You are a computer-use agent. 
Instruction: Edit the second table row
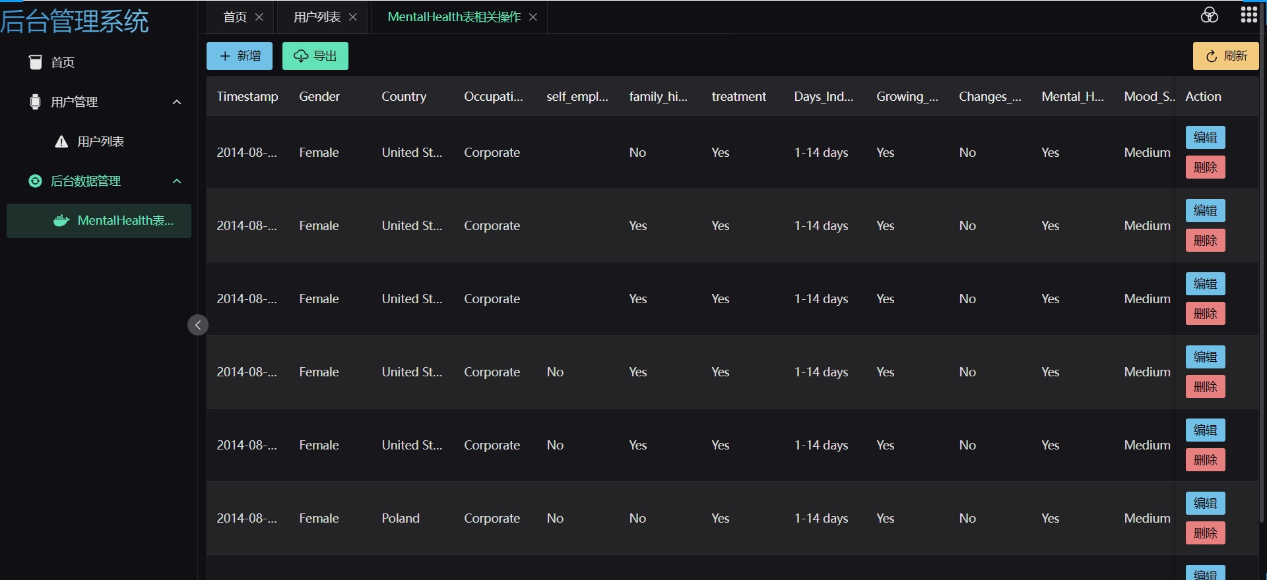1206,211
